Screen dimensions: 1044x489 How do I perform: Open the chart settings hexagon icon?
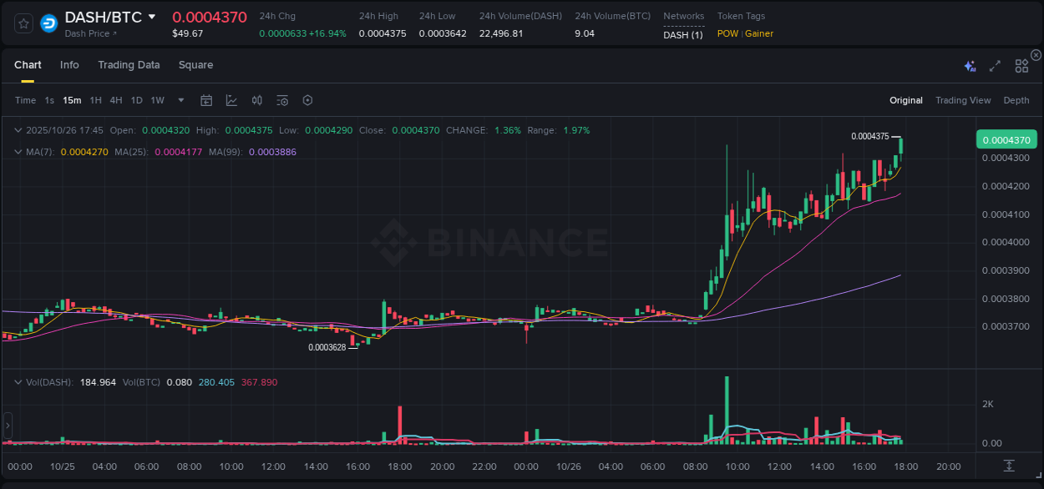tap(307, 100)
